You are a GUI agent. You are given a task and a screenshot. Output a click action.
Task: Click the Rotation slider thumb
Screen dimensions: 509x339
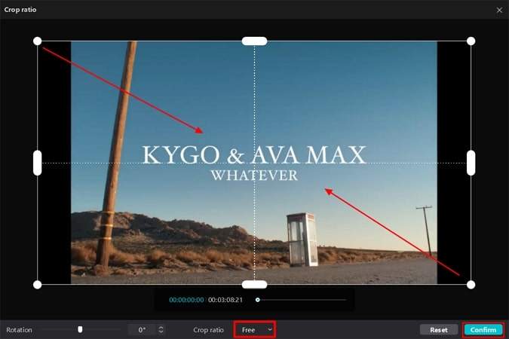[x=80, y=330]
